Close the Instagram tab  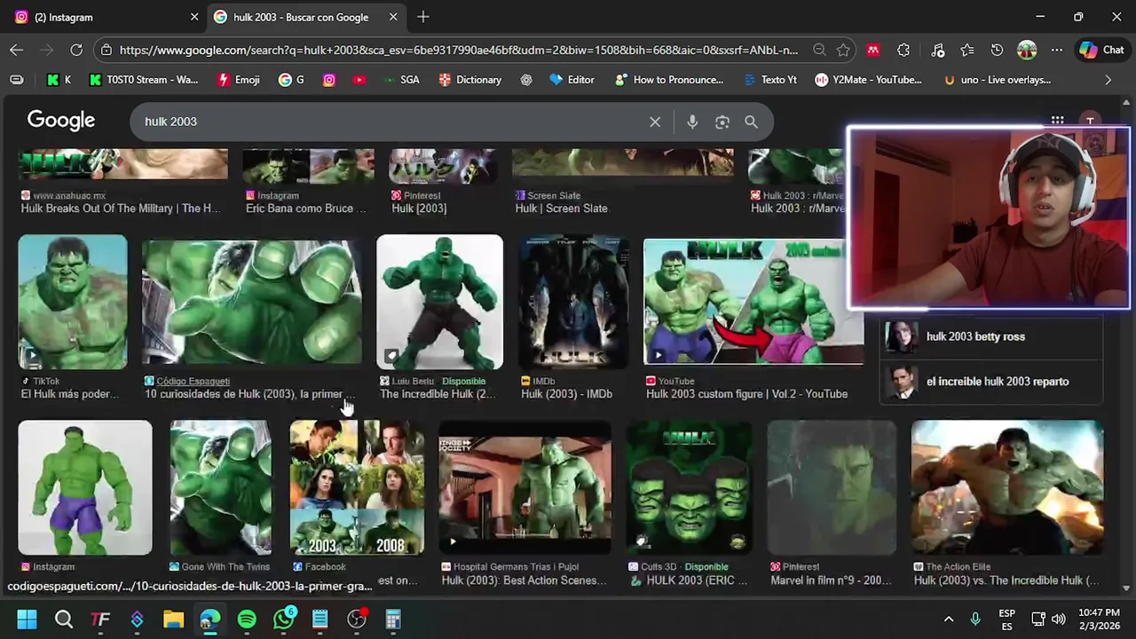(x=194, y=17)
